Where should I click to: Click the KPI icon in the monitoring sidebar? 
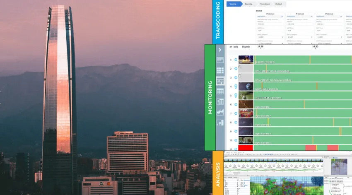pos(220,123)
